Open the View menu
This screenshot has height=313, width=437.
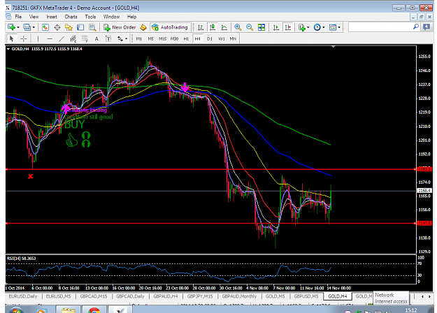34,17
